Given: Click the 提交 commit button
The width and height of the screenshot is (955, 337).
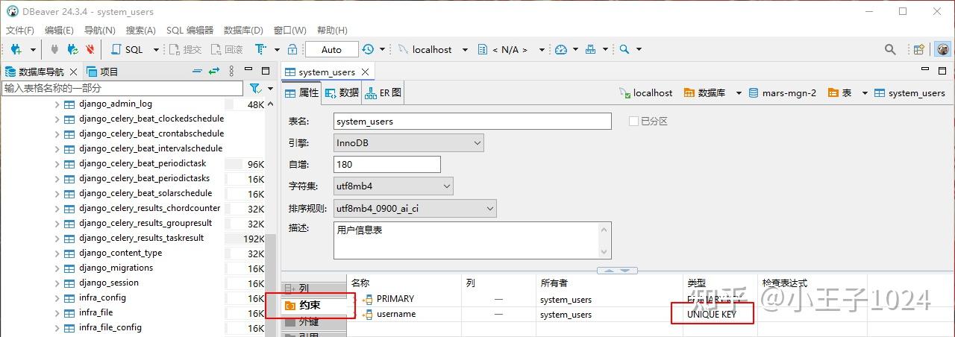Looking at the screenshot, I should (185, 49).
